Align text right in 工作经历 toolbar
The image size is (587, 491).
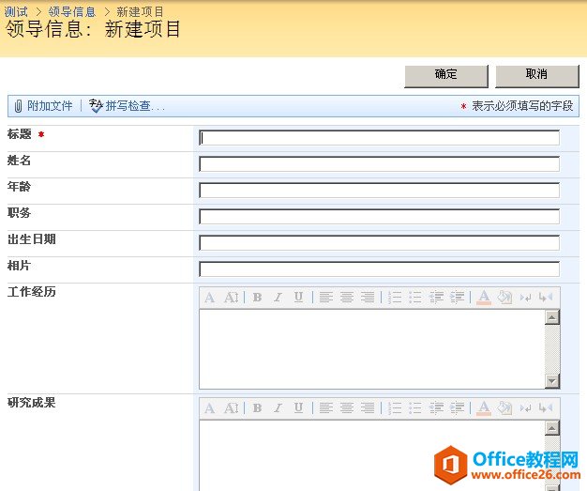click(368, 298)
